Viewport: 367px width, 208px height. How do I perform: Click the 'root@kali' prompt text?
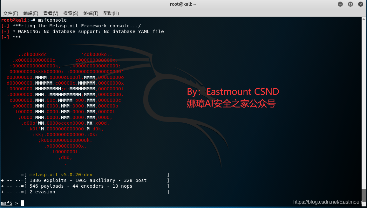coord(14,20)
